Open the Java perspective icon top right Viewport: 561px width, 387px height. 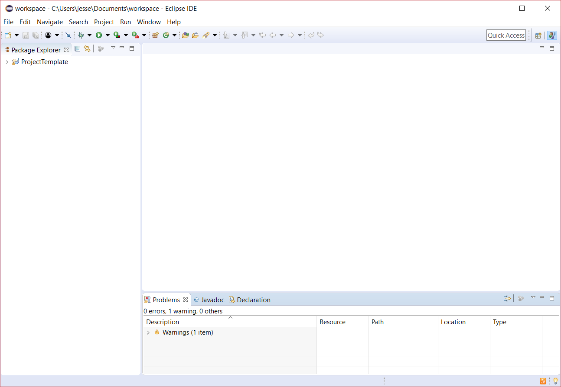551,35
